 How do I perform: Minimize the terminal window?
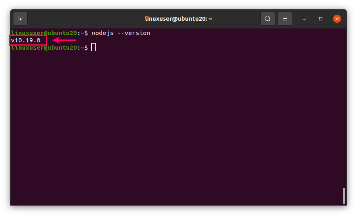click(x=304, y=19)
